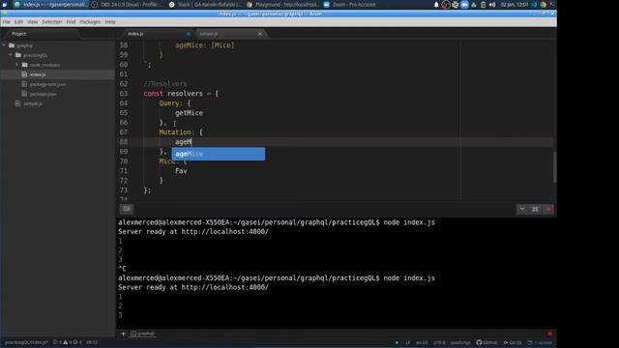The height and width of the screenshot is (348, 619).
Task: Change the JavaScript grammar selector
Action: tap(460, 343)
